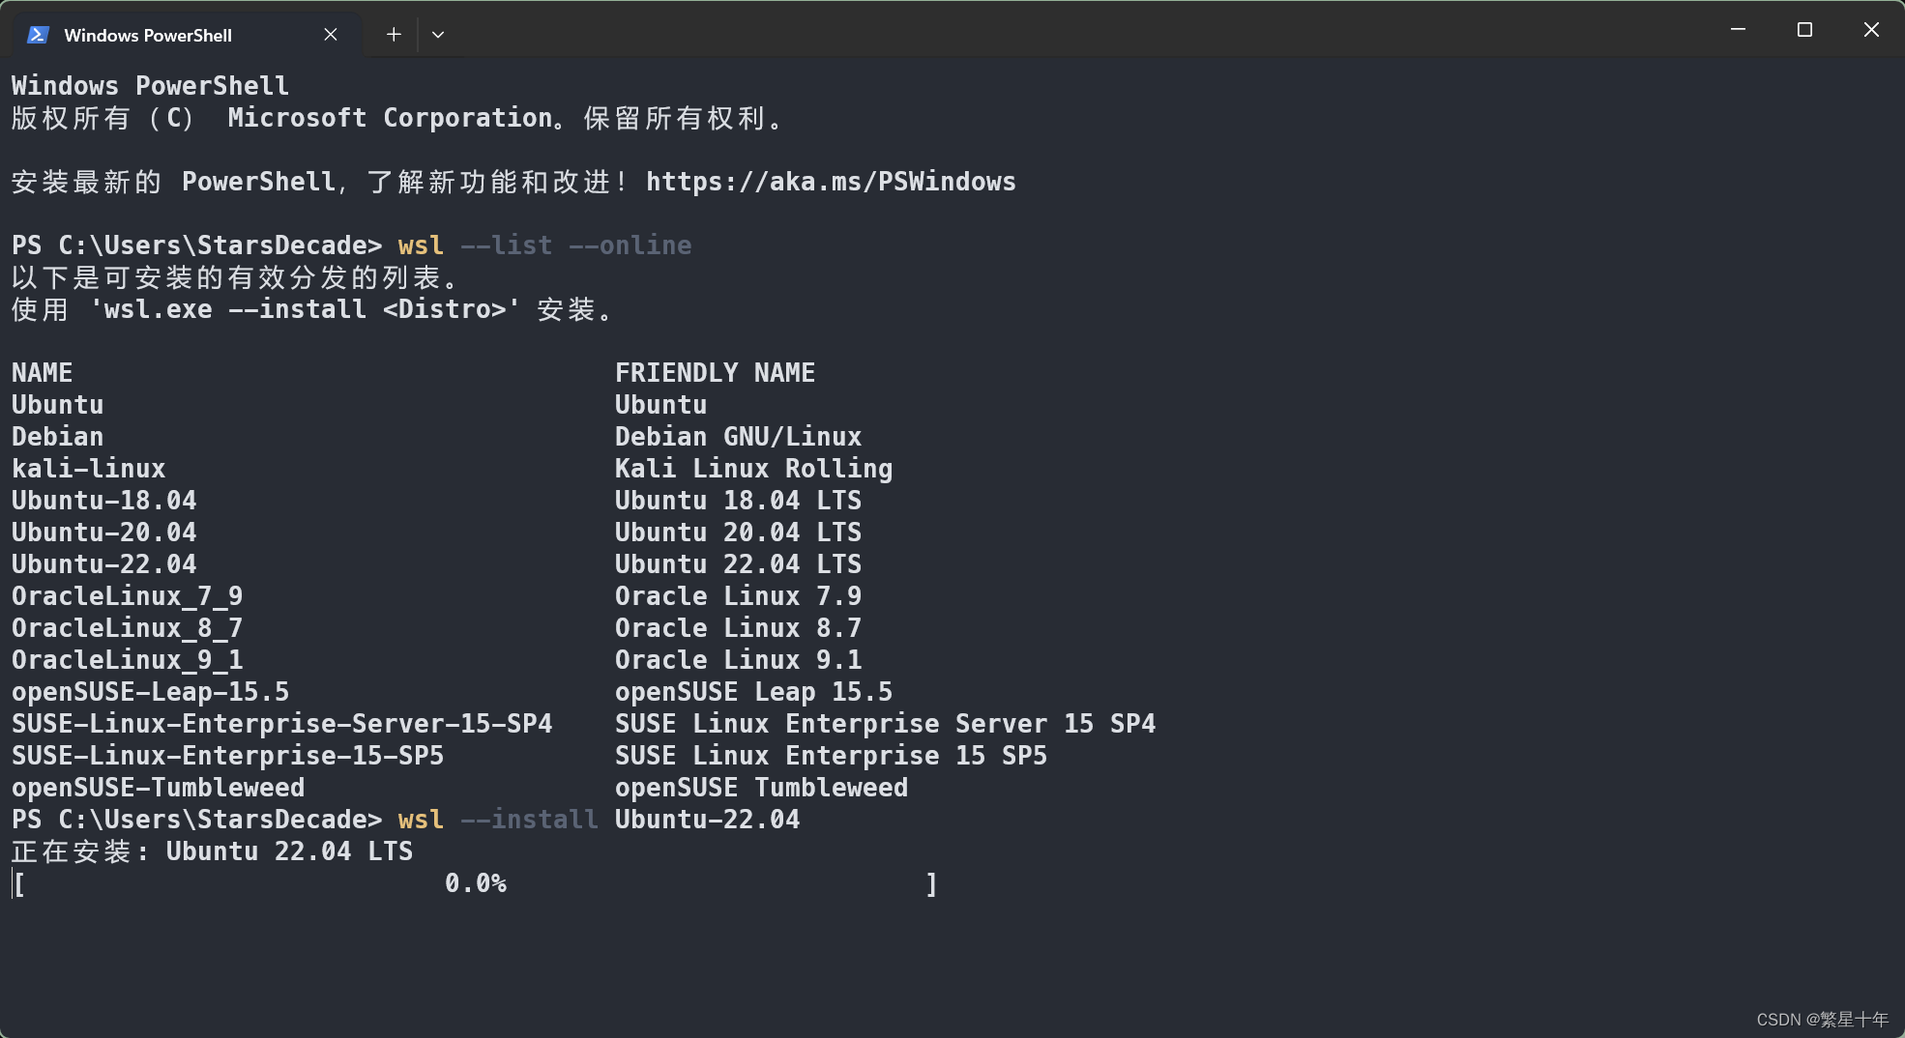Screen dimensions: 1905x1038
Task: Click the 'Kali Linux Rolling' friendly name
Action: [x=753, y=469]
